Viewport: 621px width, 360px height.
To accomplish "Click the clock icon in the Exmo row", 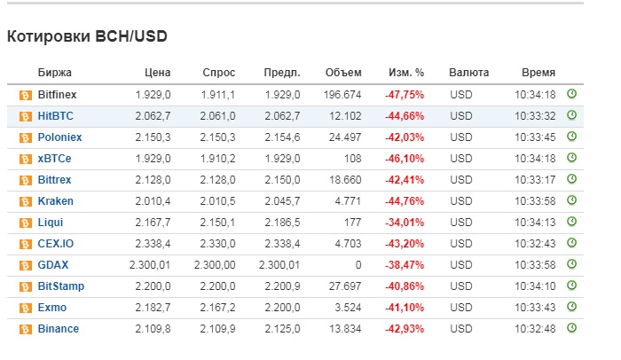I will (571, 307).
